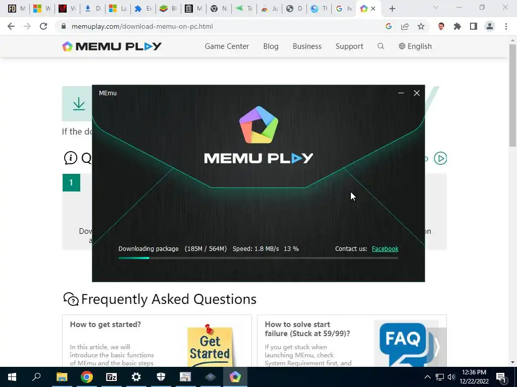Viewport: 517px width, 387px height.
Task: Open the notification center
Action: click(x=501, y=377)
